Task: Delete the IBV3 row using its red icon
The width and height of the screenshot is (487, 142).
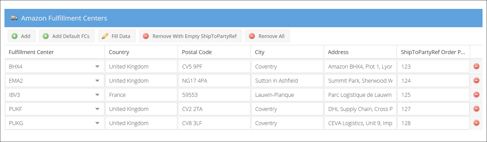Action: pyautogui.click(x=476, y=95)
